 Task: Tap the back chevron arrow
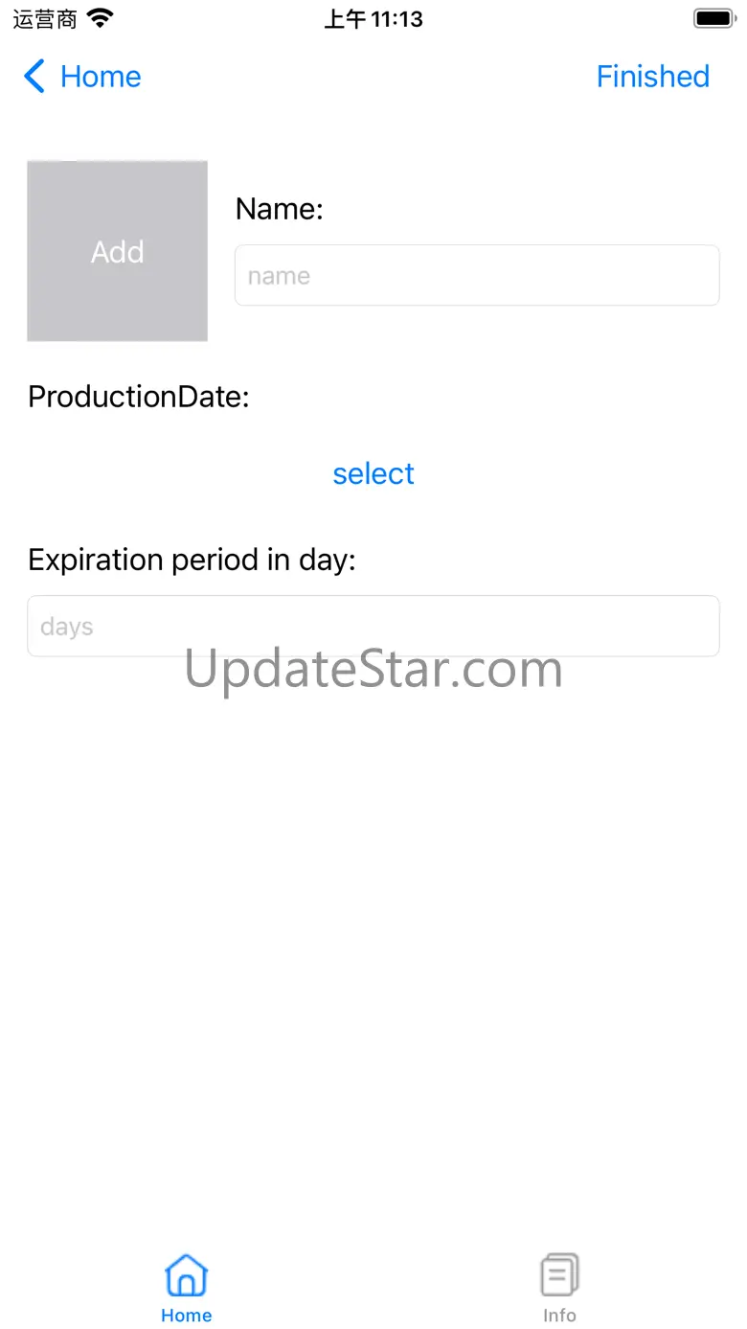point(34,77)
